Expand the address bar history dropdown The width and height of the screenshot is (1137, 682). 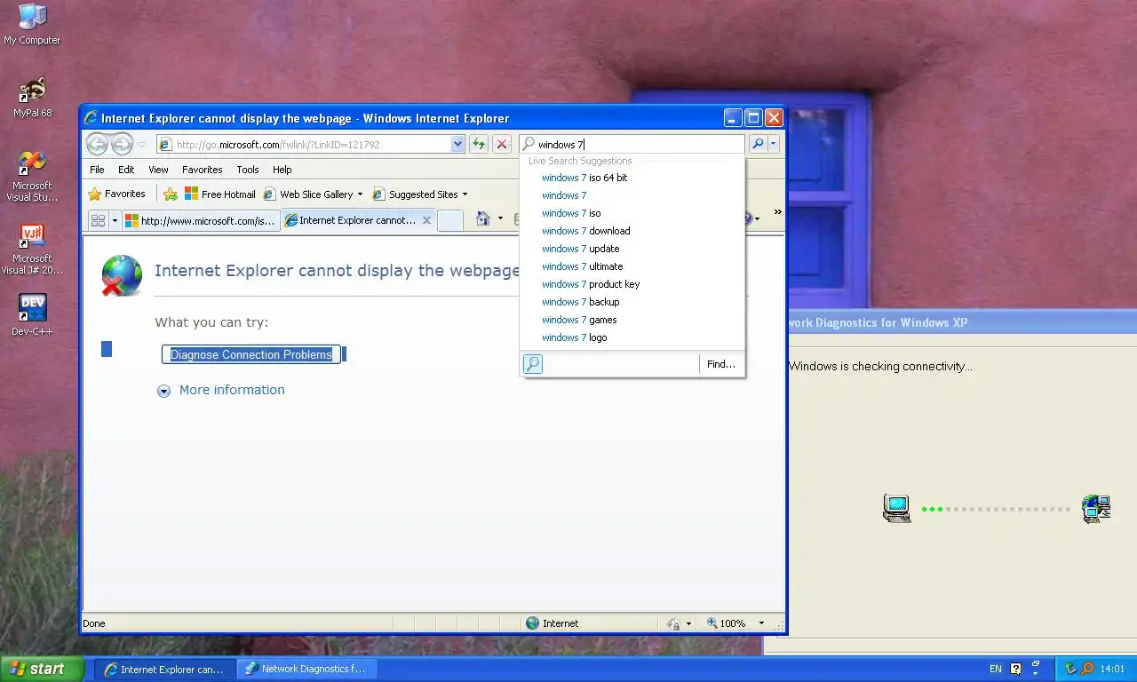[457, 144]
